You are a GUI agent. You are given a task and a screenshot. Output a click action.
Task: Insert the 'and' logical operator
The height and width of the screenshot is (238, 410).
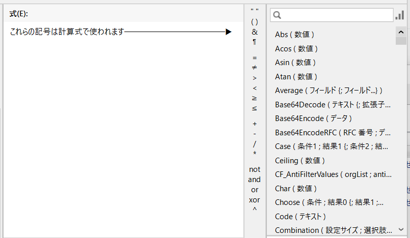255,180
